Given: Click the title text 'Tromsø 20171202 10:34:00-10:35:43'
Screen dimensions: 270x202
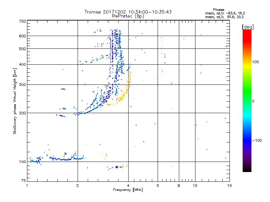Looking at the screenshot, I should pyautogui.click(x=128, y=12).
